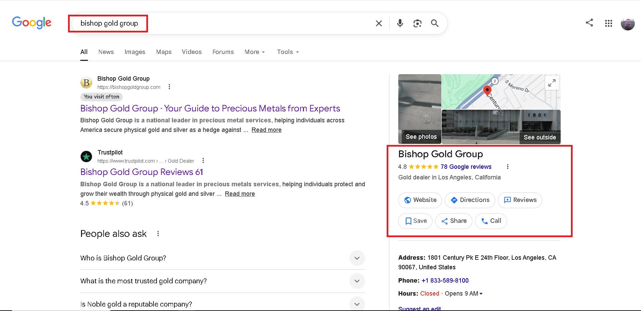This screenshot has height=311, width=641.
Task: Open the three-dot menu on the Bishop Gold Group result
Action: [169, 86]
